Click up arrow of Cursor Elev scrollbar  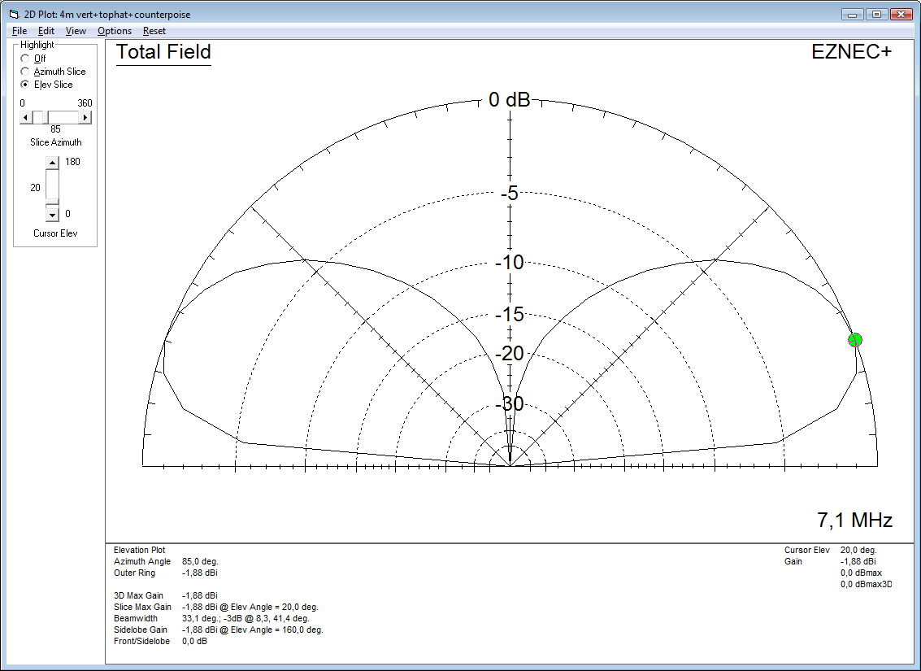point(52,163)
